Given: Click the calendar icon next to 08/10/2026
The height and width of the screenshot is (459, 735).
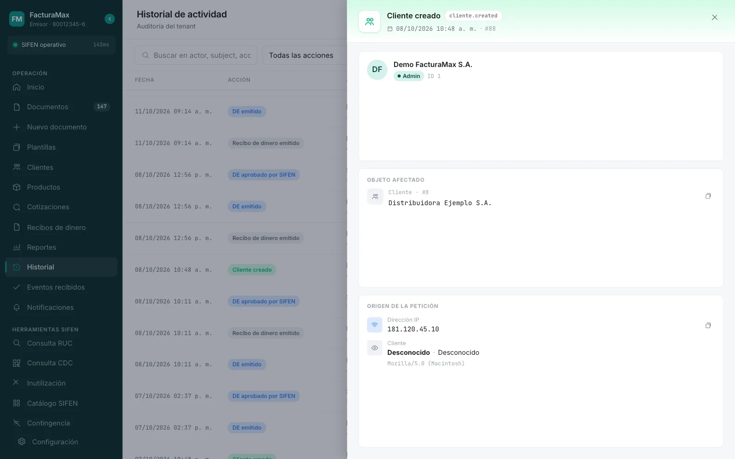Looking at the screenshot, I should (390, 29).
